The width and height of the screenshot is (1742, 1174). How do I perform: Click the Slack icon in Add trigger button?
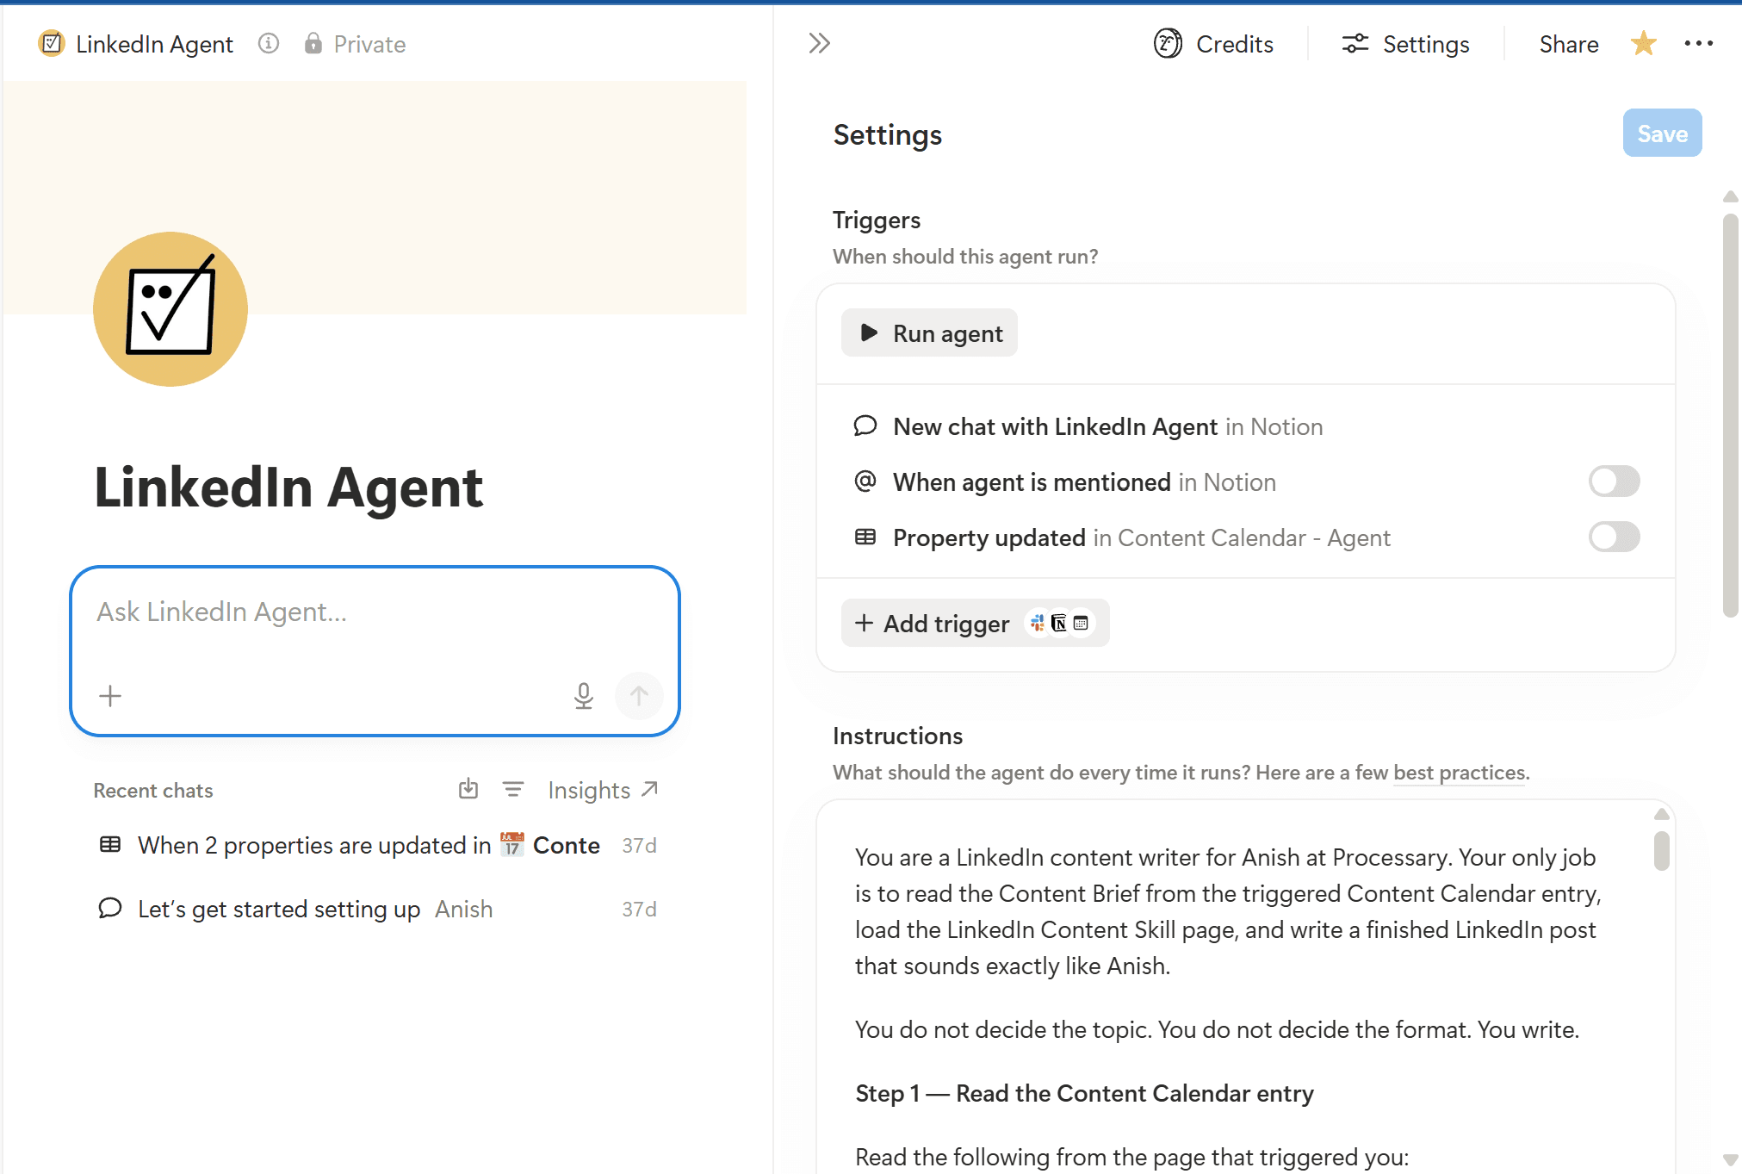click(1038, 623)
